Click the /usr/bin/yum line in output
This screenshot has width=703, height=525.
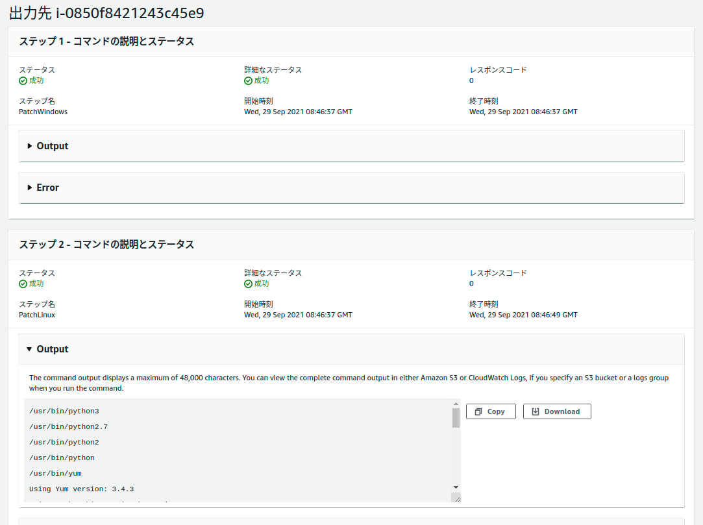click(x=55, y=474)
